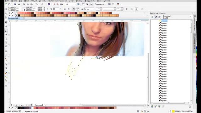Click the rotation angle input field
Screen dimensions: 201x113
tap(56, 9)
